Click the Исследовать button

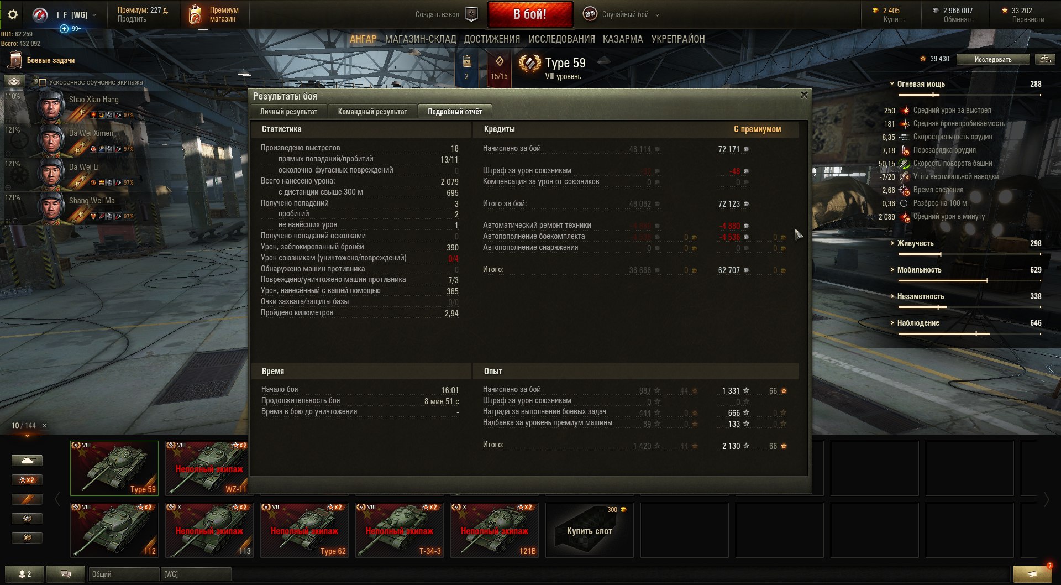(993, 59)
